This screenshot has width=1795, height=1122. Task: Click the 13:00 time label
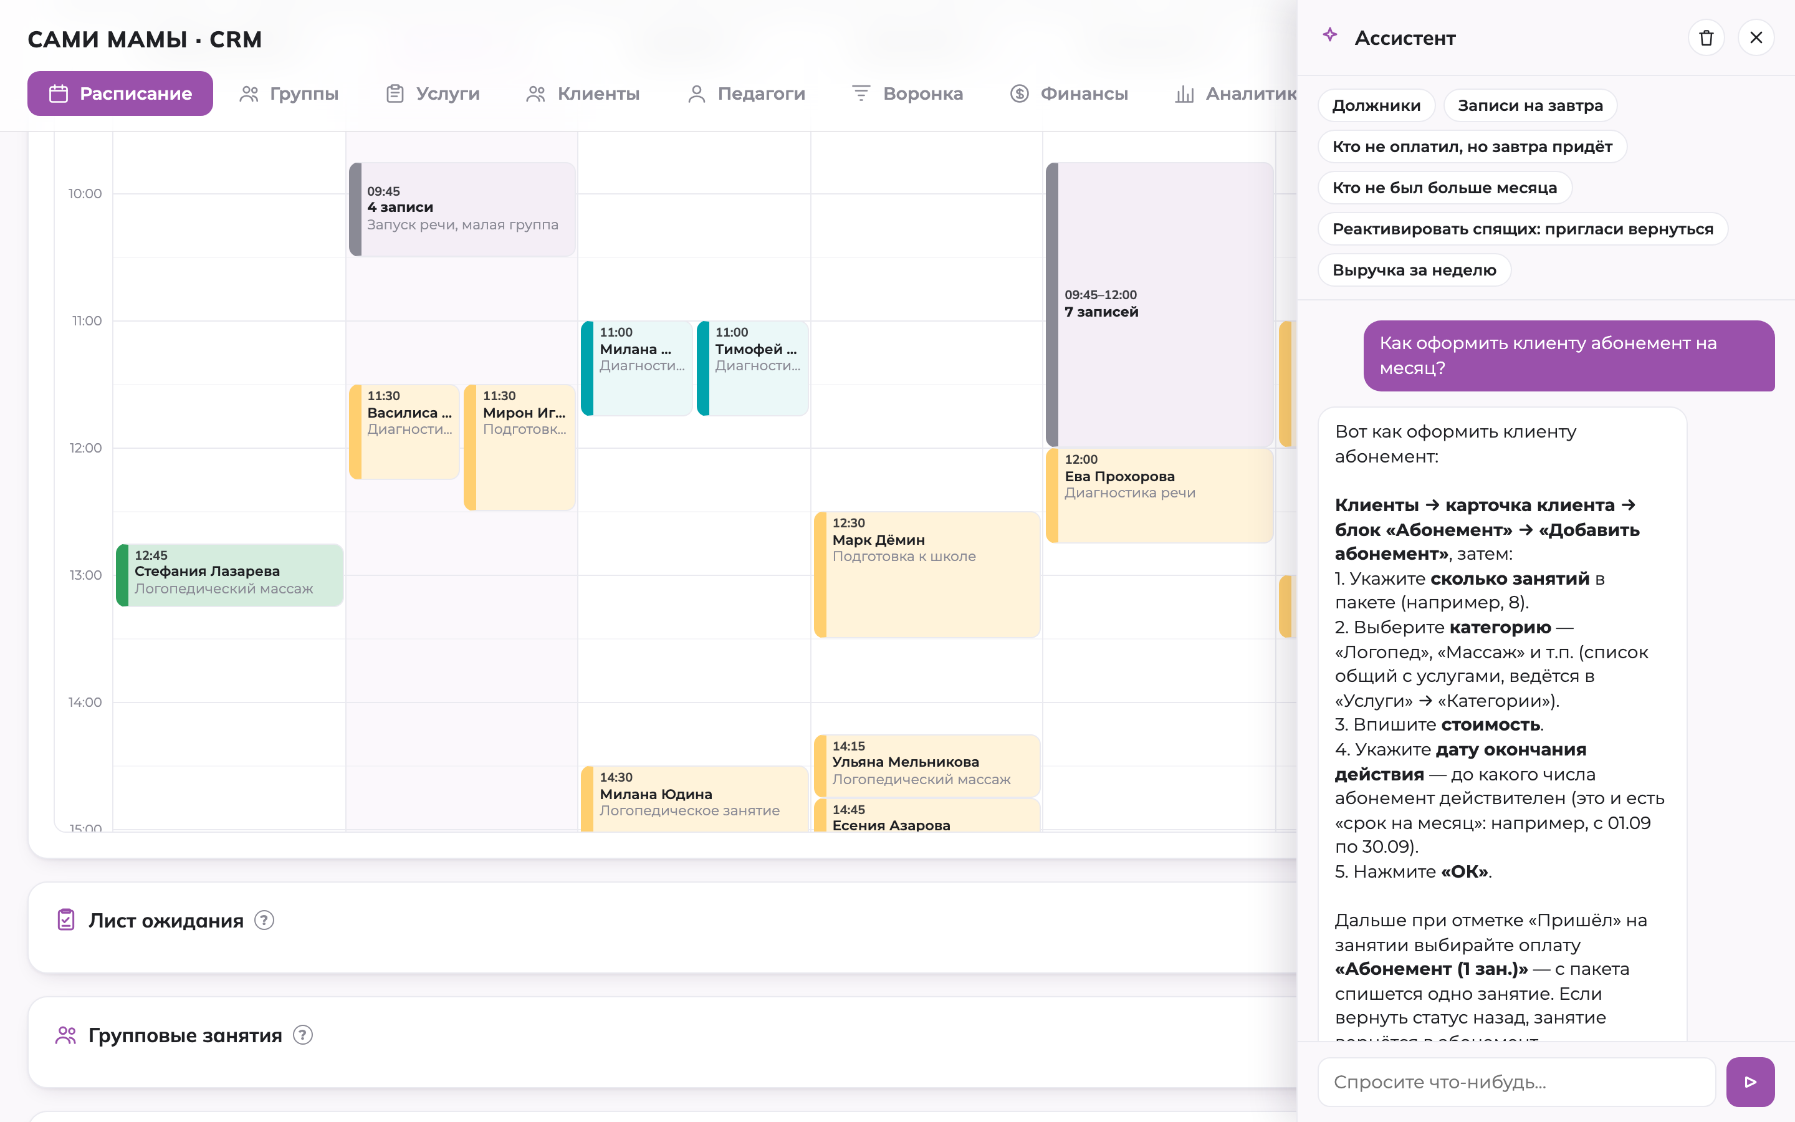click(85, 575)
